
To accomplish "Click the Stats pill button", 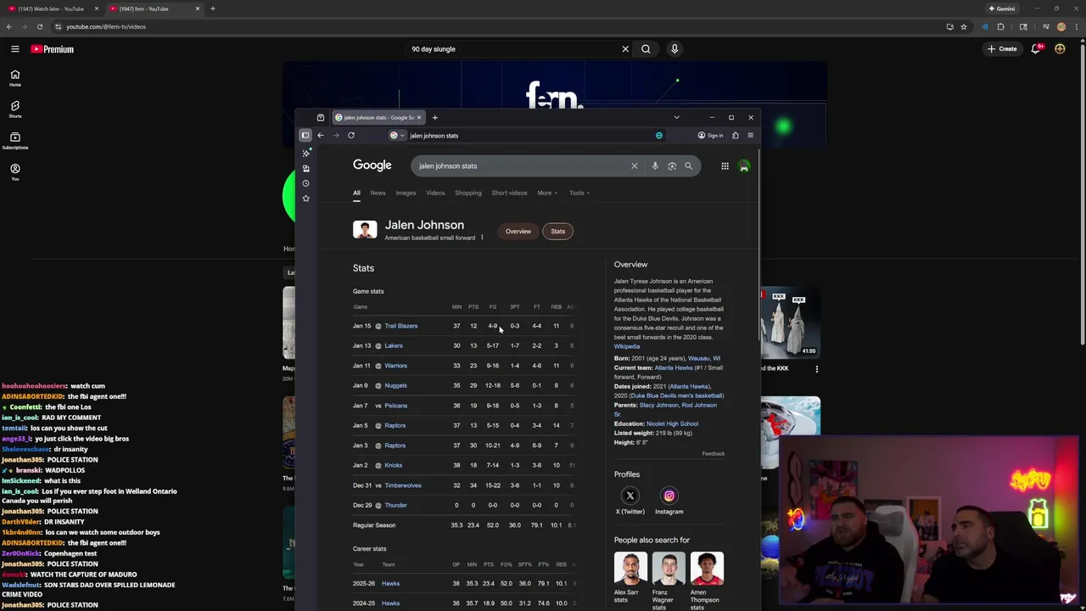I will [557, 231].
